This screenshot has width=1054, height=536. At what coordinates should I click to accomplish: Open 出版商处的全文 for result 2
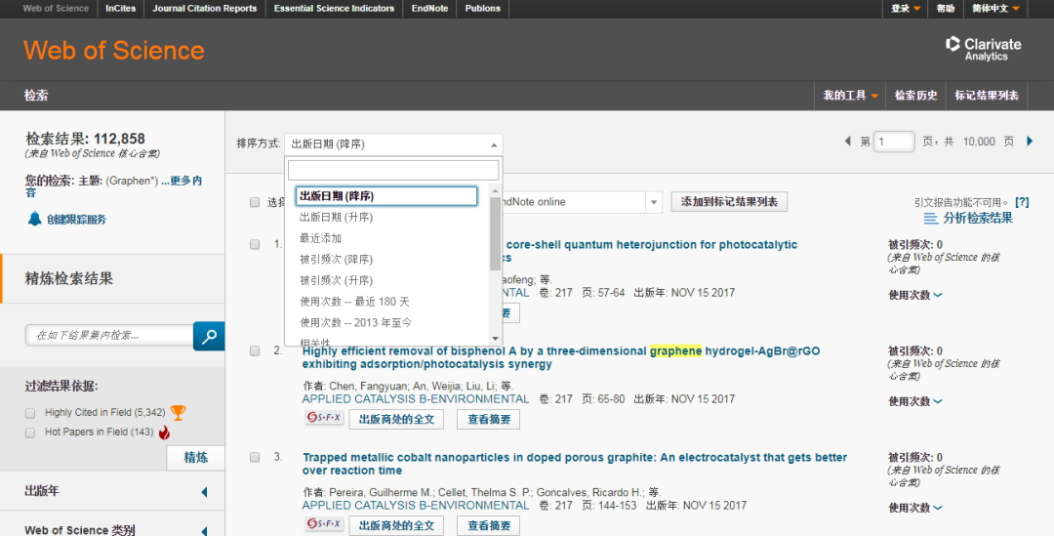point(396,419)
